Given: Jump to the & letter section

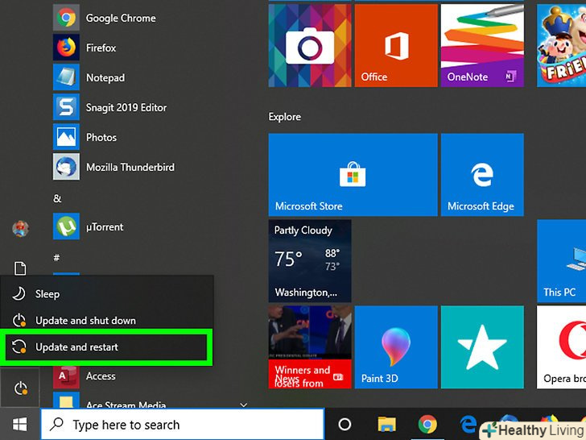Looking at the screenshot, I should 57,198.
